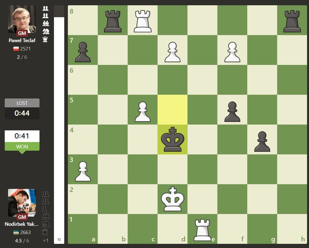
Task: Click the LOST result label
Action: 22,103
